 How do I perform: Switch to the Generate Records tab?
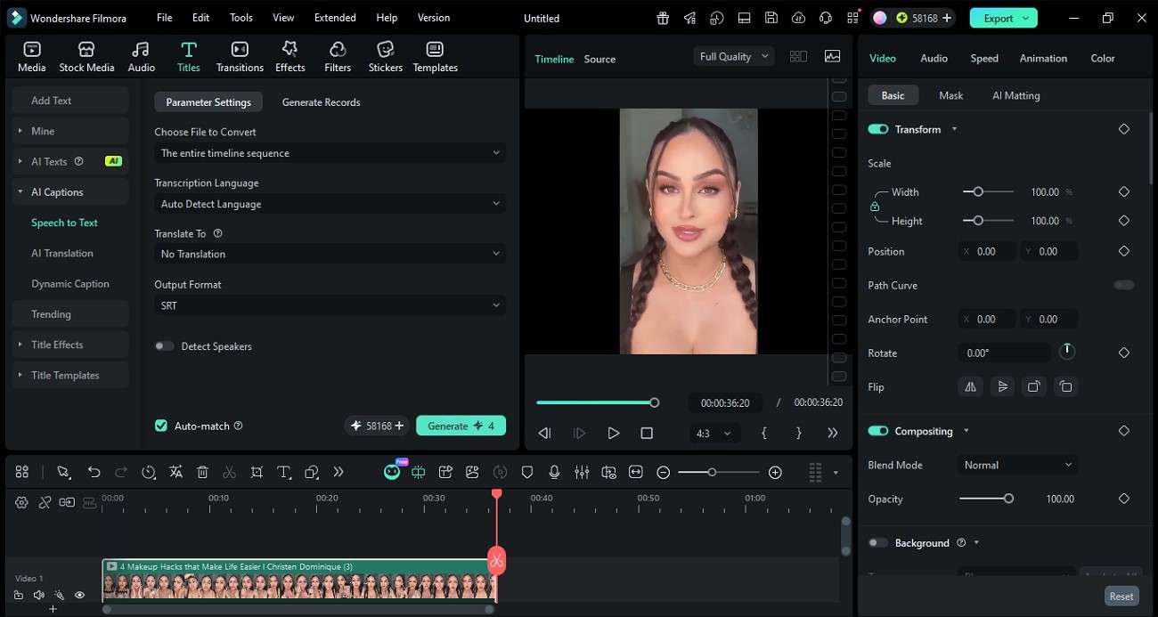[x=321, y=102]
